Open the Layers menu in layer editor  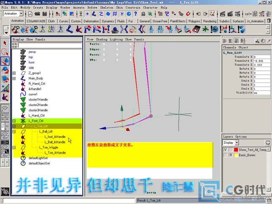(x=228, y=137)
